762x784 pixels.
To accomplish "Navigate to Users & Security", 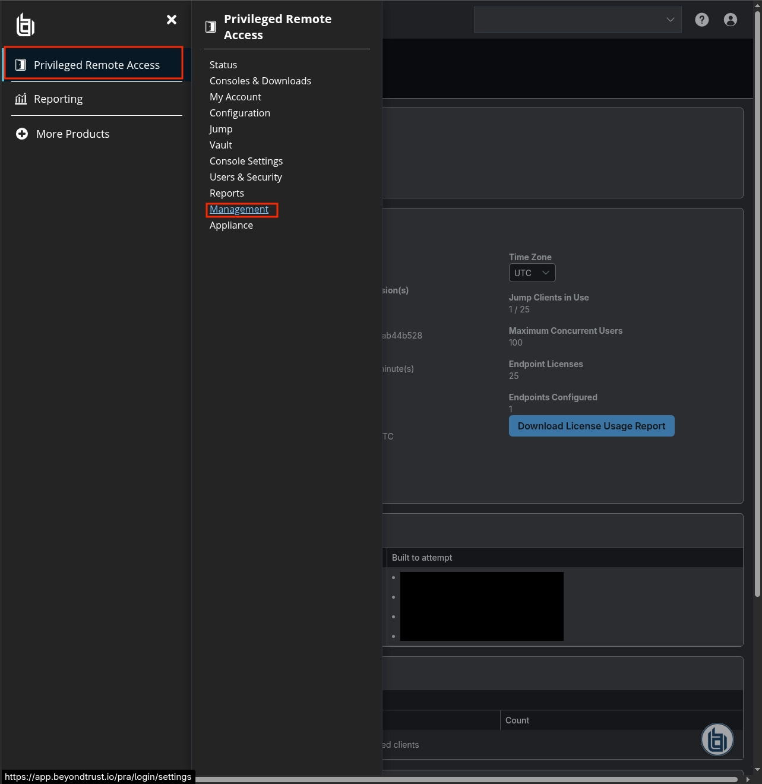I will 245,177.
